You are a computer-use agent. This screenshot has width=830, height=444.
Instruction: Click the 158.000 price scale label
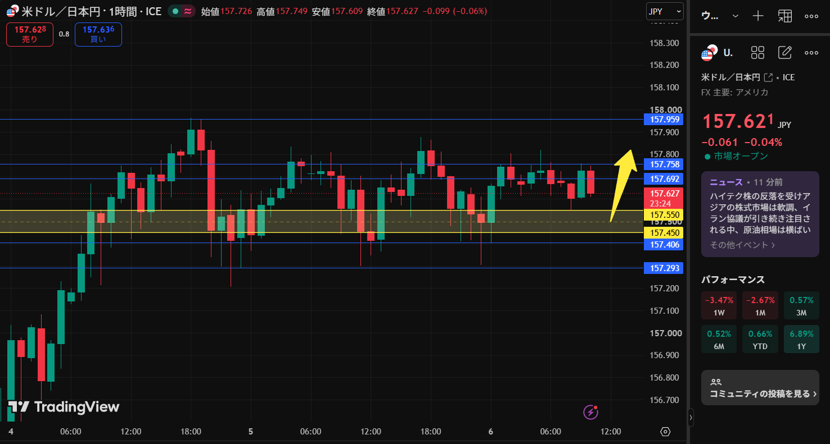(665, 110)
